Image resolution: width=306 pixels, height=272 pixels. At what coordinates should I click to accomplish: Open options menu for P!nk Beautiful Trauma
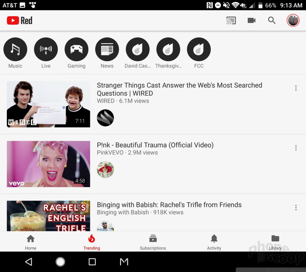(x=296, y=148)
